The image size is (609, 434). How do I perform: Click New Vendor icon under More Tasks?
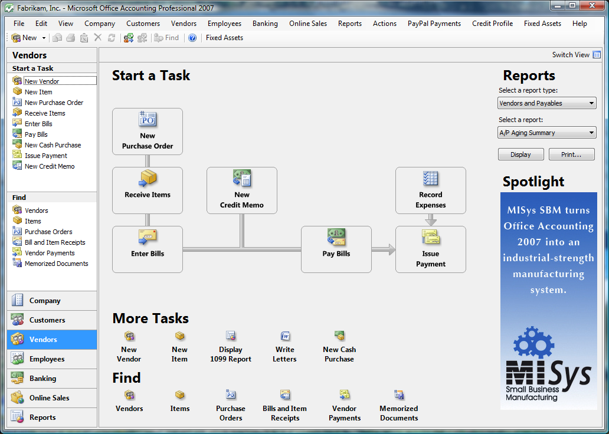[x=129, y=336]
